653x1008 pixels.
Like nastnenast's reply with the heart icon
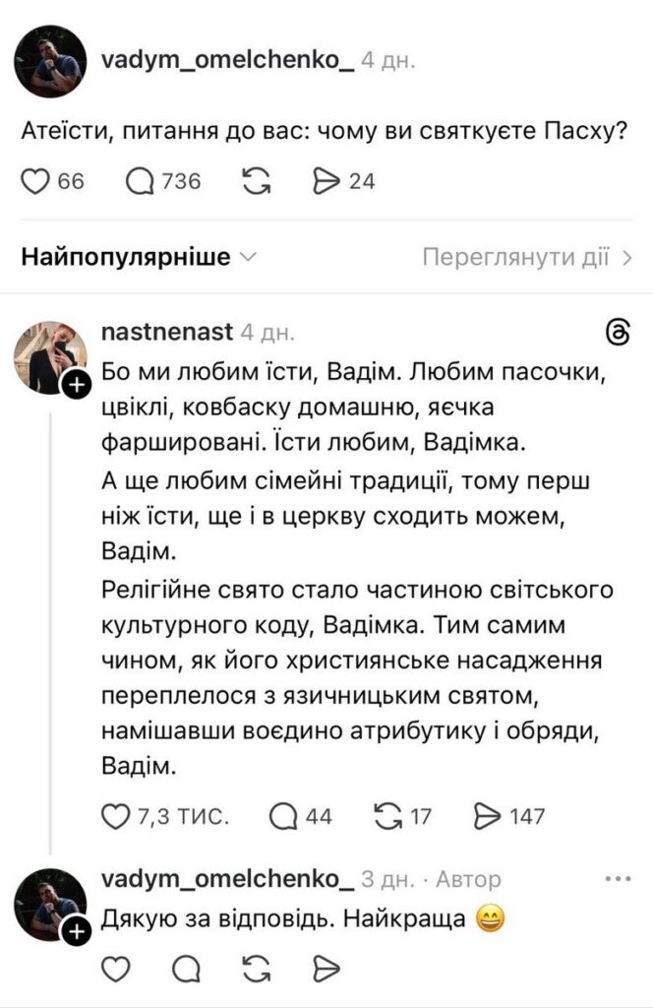[115, 815]
